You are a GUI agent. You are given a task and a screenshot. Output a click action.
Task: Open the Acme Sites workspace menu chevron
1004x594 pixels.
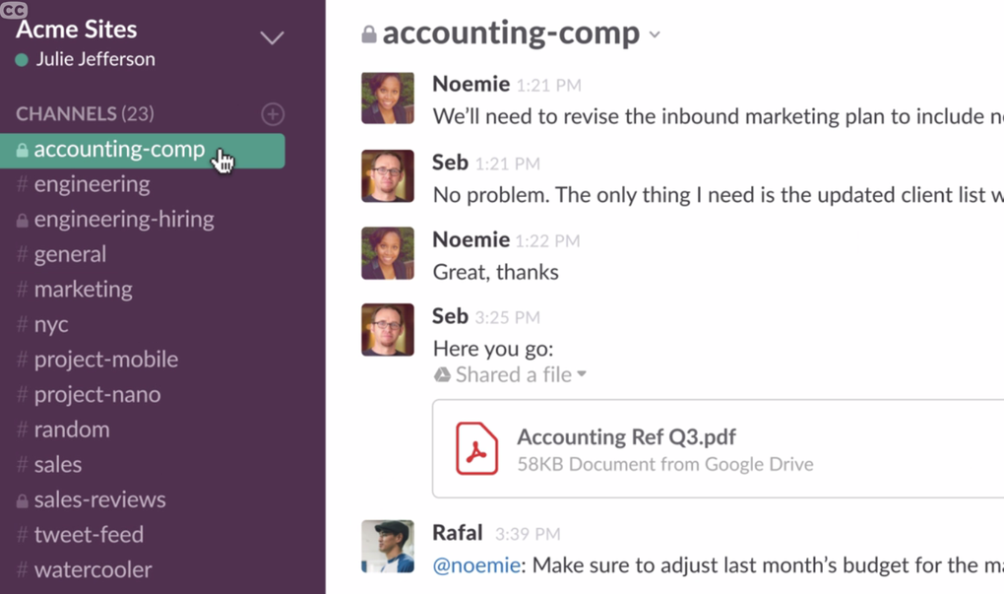tap(272, 38)
